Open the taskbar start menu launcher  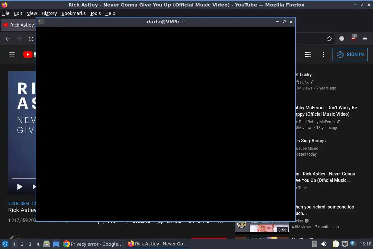coord(5,244)
